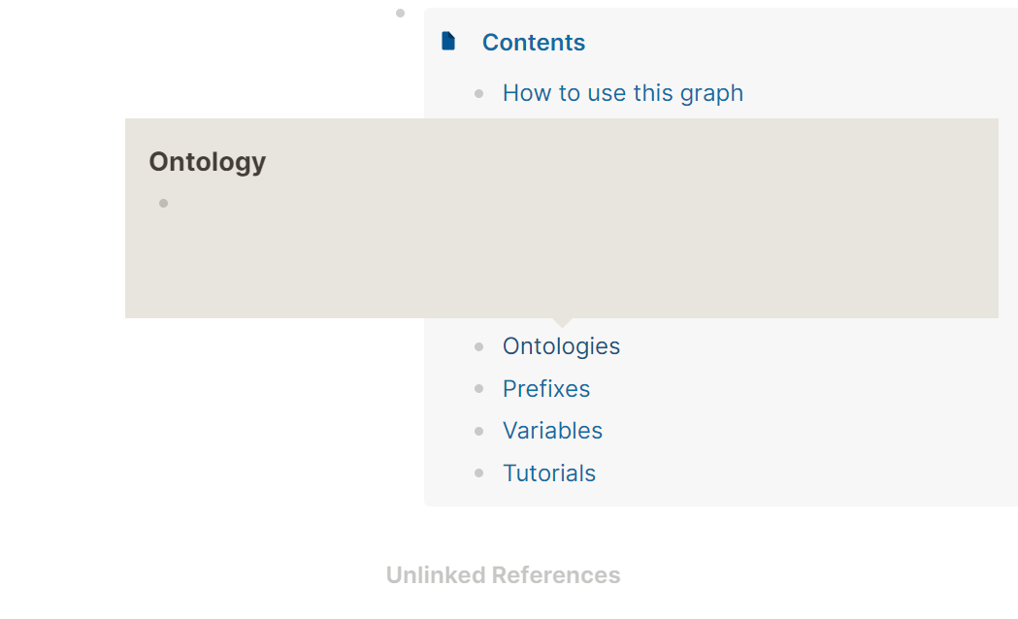Click the arrow pointer below the Ontology popup
Viewport: 1018px width, 619px height.
[x=561, y=322]
